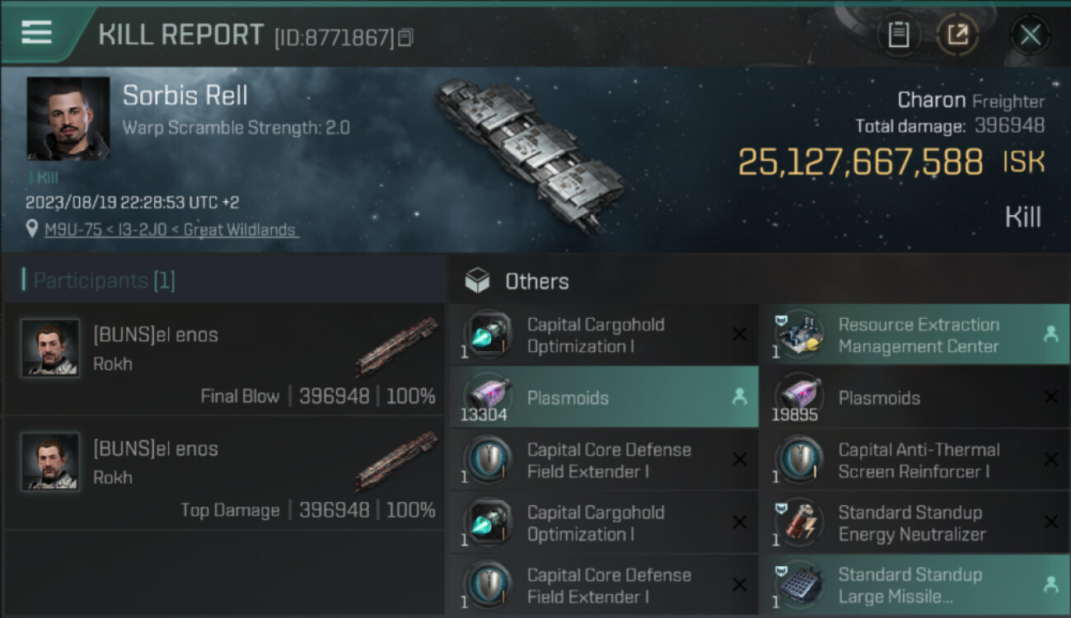Select the Standard Standup Large Missile item
Viewport: 1071px width, 618px height.
(x=914, y=585)
